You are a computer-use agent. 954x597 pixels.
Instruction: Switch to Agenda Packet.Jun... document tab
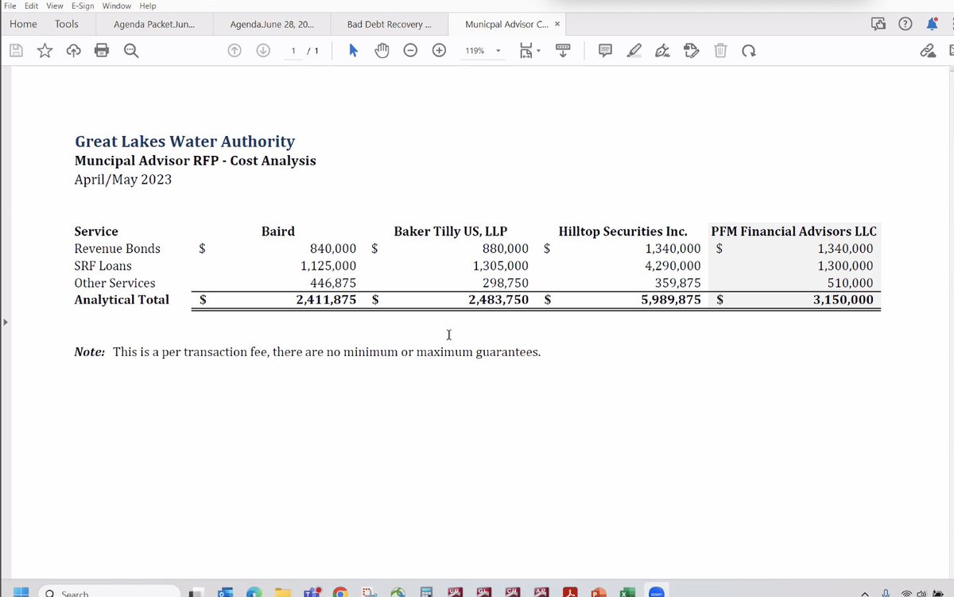tap(153, 25)
